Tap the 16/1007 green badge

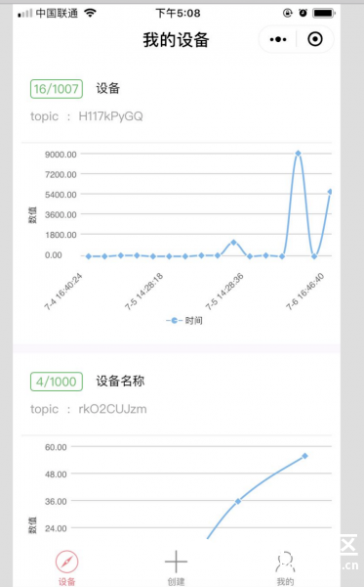(57, 89)
